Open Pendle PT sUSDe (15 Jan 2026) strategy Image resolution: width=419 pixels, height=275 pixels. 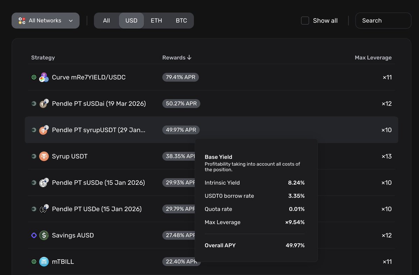click(98, 183)
